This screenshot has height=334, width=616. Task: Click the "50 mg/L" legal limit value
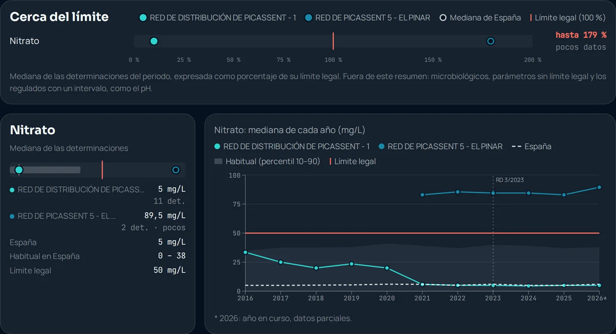169,270
